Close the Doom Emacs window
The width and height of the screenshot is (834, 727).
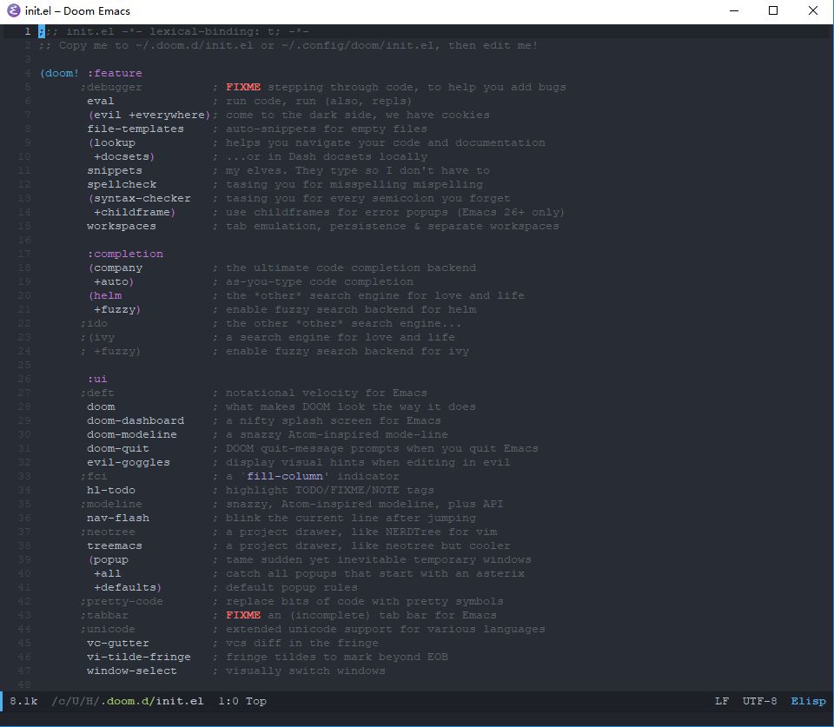813,10
